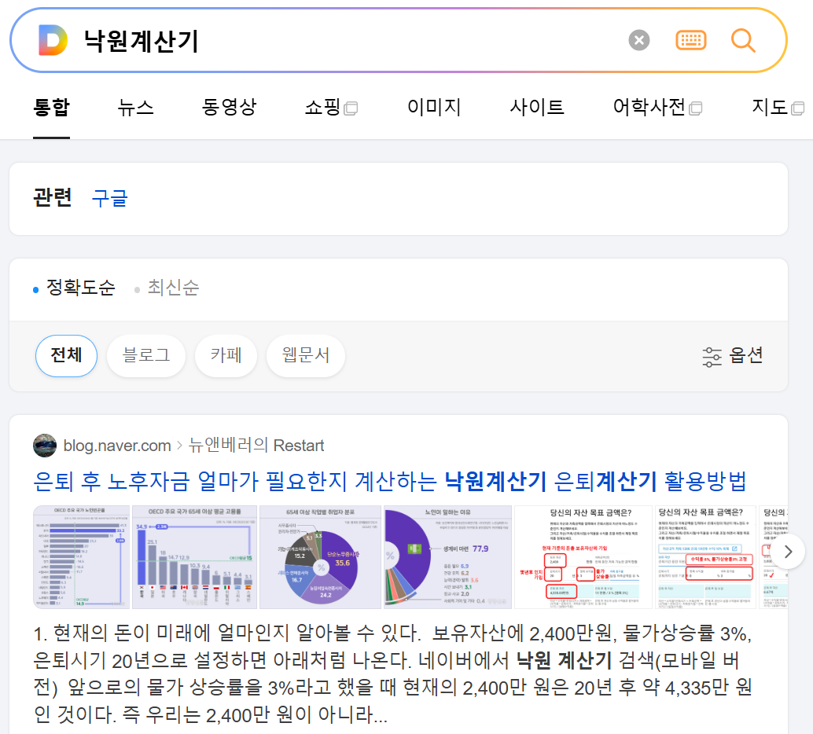Open the 지도 tab
Image resolution: width=813 pixels, height=734 pixels.
(x=778, y=108)
